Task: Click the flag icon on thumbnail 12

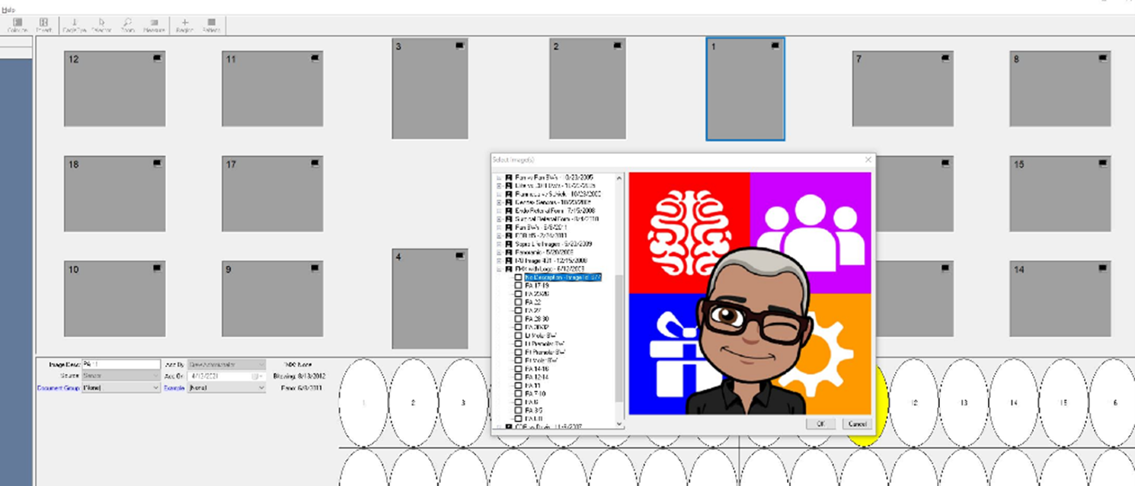Action: tap(158, 58)
